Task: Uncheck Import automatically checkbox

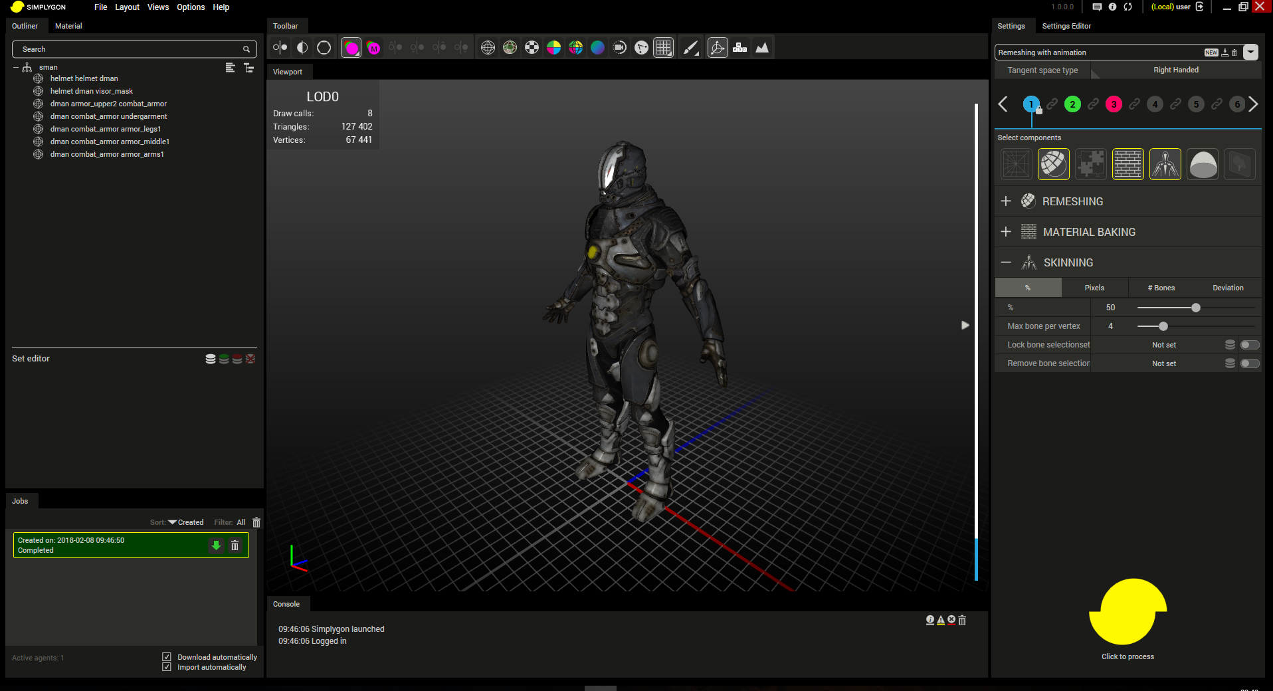Action: tap(167, 667)
